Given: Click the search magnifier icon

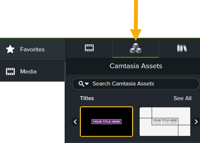Looking at the screenshot, I should point(81,84).
